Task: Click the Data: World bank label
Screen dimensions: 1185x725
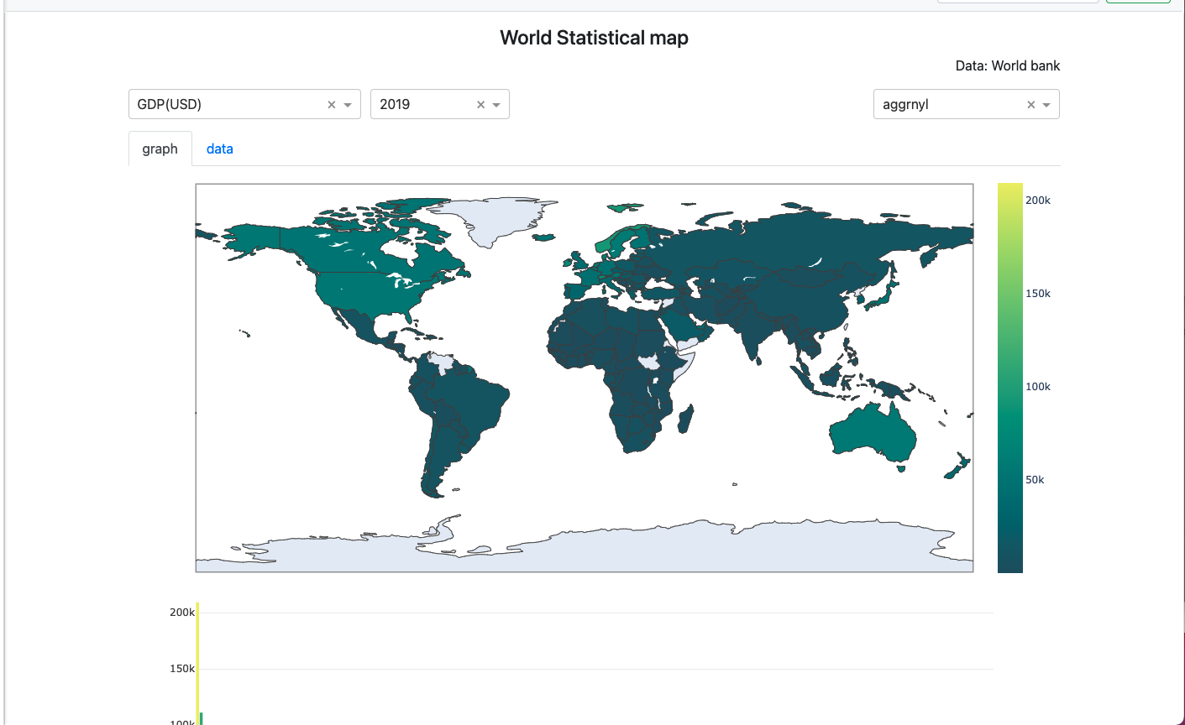Action: pyautogui.click(x=1008, y=65)
